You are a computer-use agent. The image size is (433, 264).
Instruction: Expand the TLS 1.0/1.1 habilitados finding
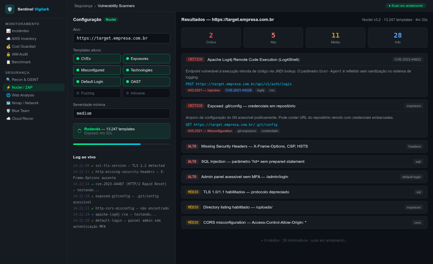[304, 192]
